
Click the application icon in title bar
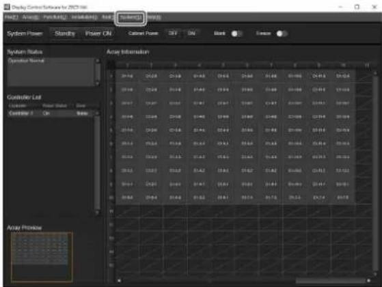pyautogui.click(x=7, y=7)
